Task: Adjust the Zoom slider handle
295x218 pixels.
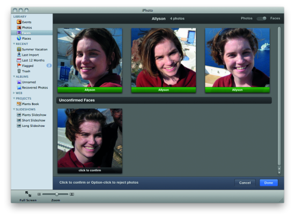Action: [57, 194]
